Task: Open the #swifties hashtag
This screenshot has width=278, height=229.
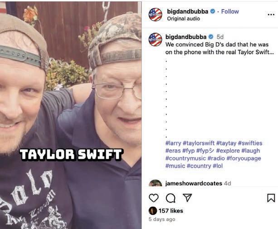Action: 250,143
